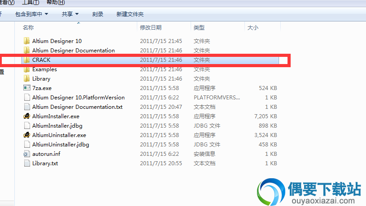Select the AltiumUninstaller.exe Altium logo icon

pos(27,135)
